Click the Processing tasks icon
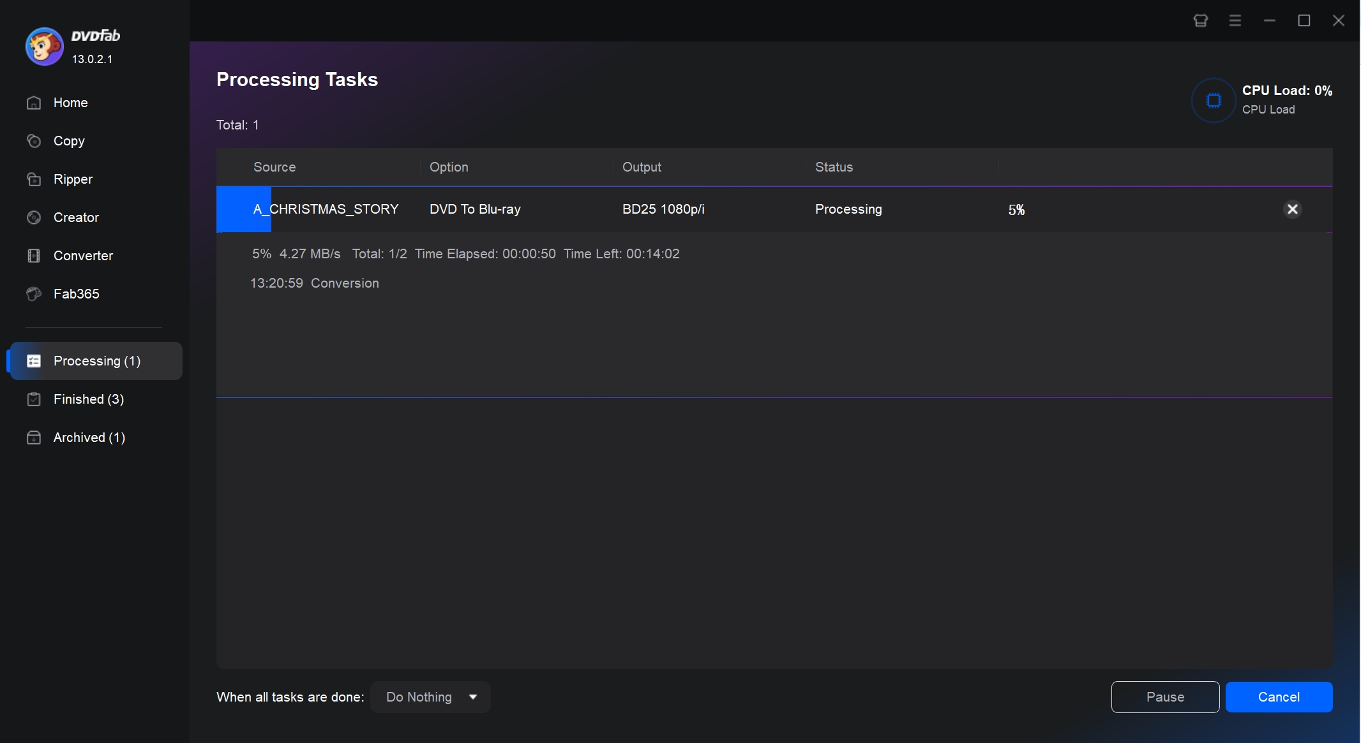Image resolution: width=1361 pixels, height=743 pixels. pos(34,360)
